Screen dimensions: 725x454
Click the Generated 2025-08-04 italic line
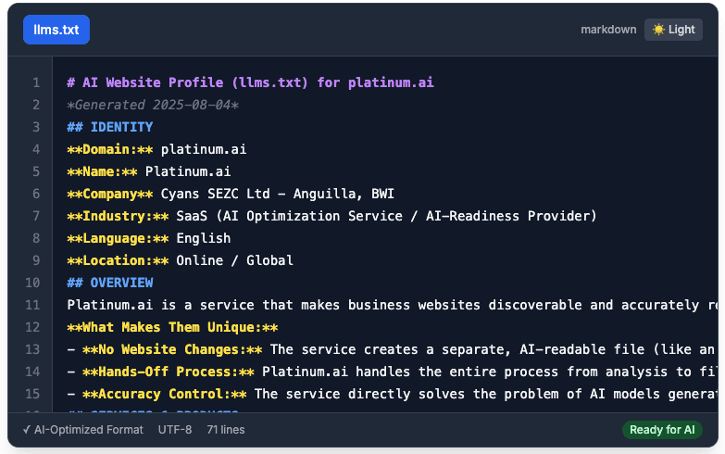153,105
